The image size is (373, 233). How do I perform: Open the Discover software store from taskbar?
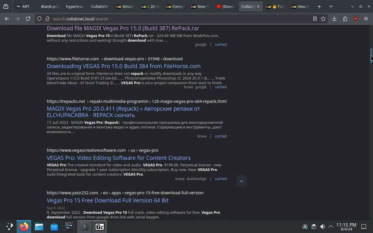54,227
